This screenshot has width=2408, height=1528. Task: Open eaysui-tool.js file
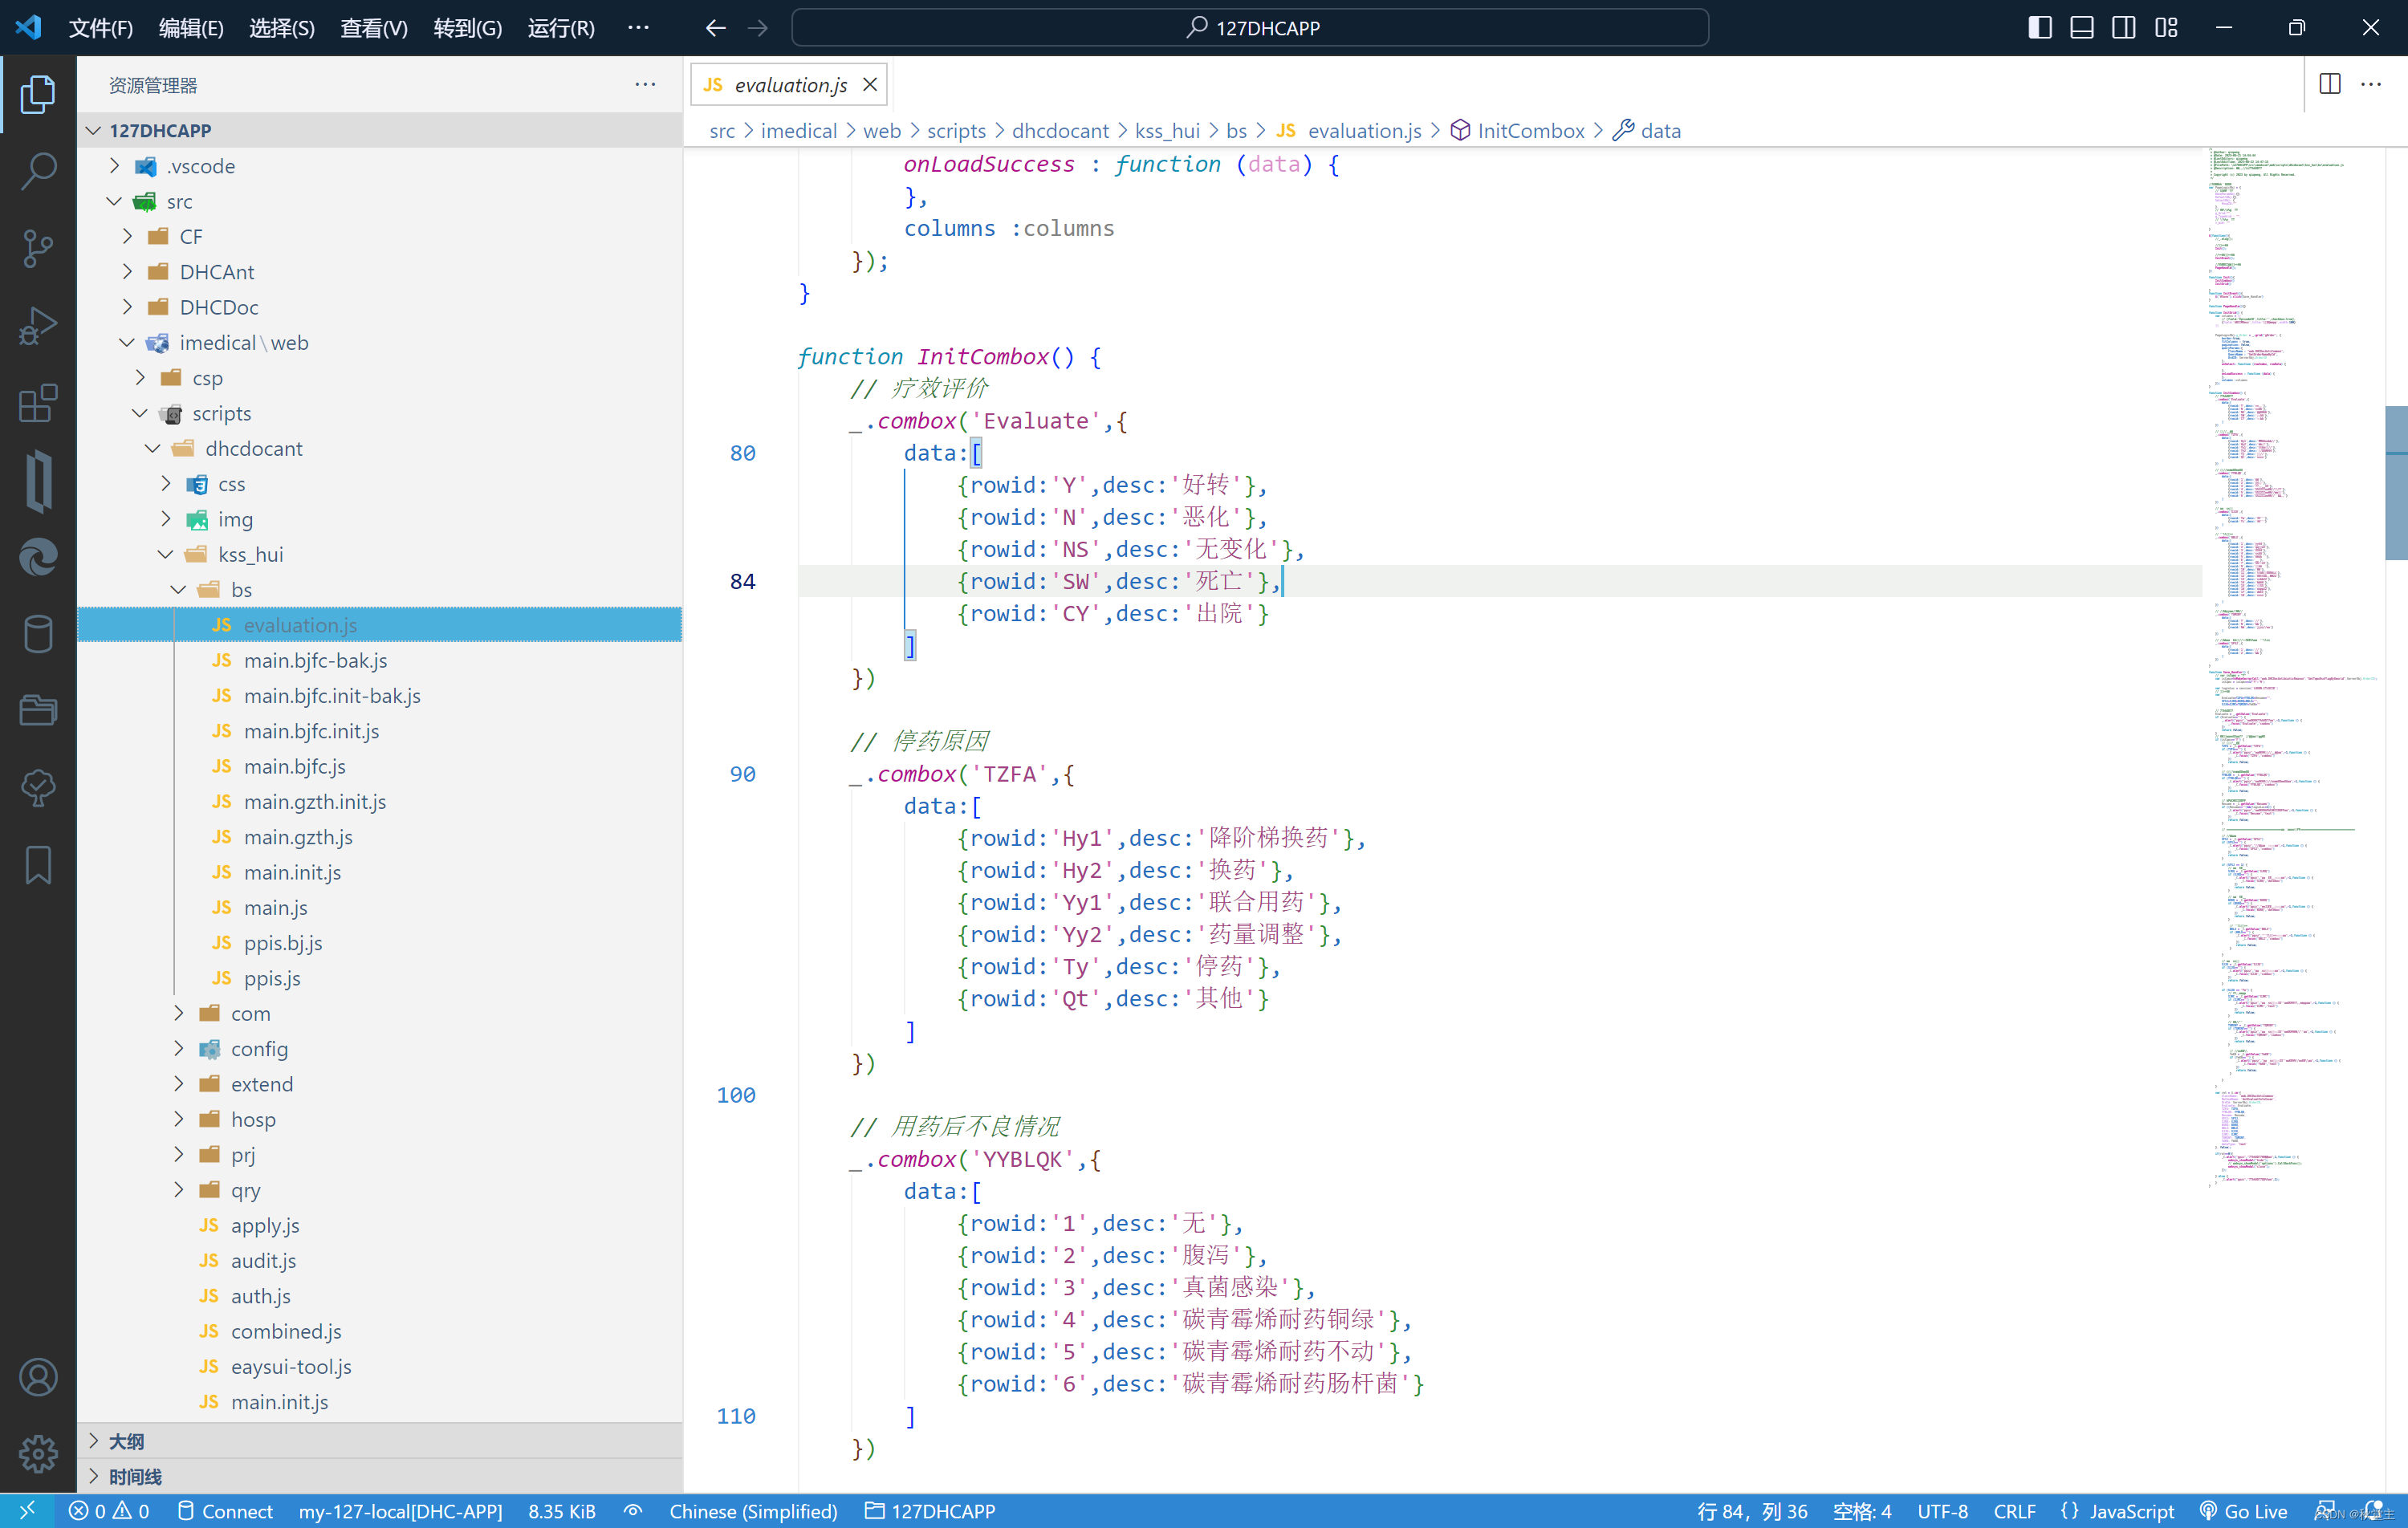(380, 1367)
